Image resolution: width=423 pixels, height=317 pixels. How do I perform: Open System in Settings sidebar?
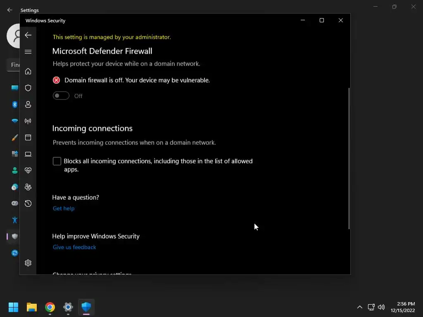point(14,88)
